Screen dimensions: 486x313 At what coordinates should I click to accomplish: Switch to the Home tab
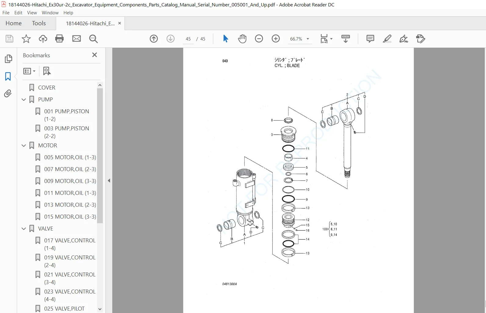point(14,23)
